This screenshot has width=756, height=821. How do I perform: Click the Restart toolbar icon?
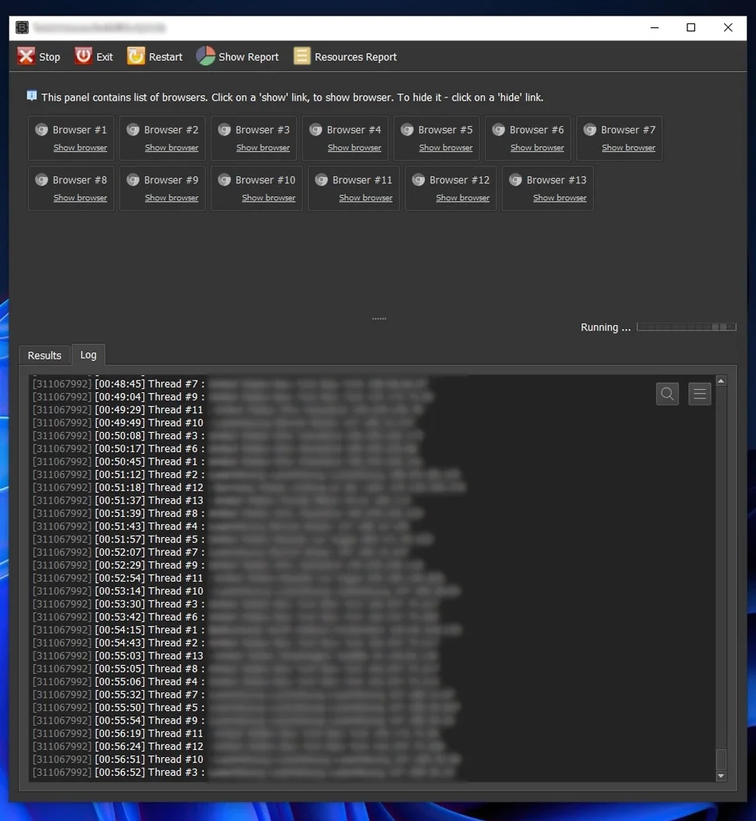tap(136, 56)
